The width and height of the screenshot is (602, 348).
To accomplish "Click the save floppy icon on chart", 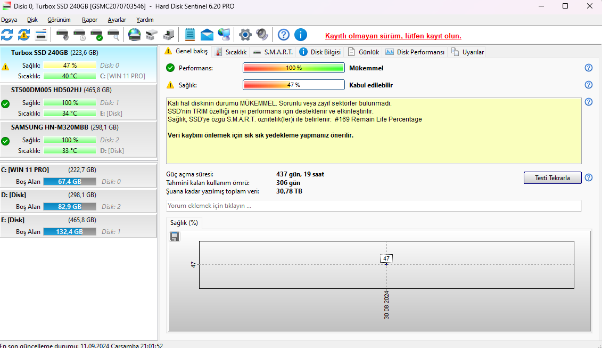I will pos(175,237).
